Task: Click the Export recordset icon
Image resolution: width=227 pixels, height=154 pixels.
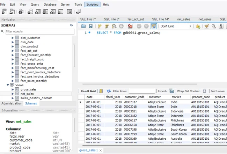Action: [171, 91]
